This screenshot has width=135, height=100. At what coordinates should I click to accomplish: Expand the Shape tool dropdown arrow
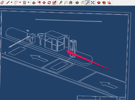tap(28, 2)
